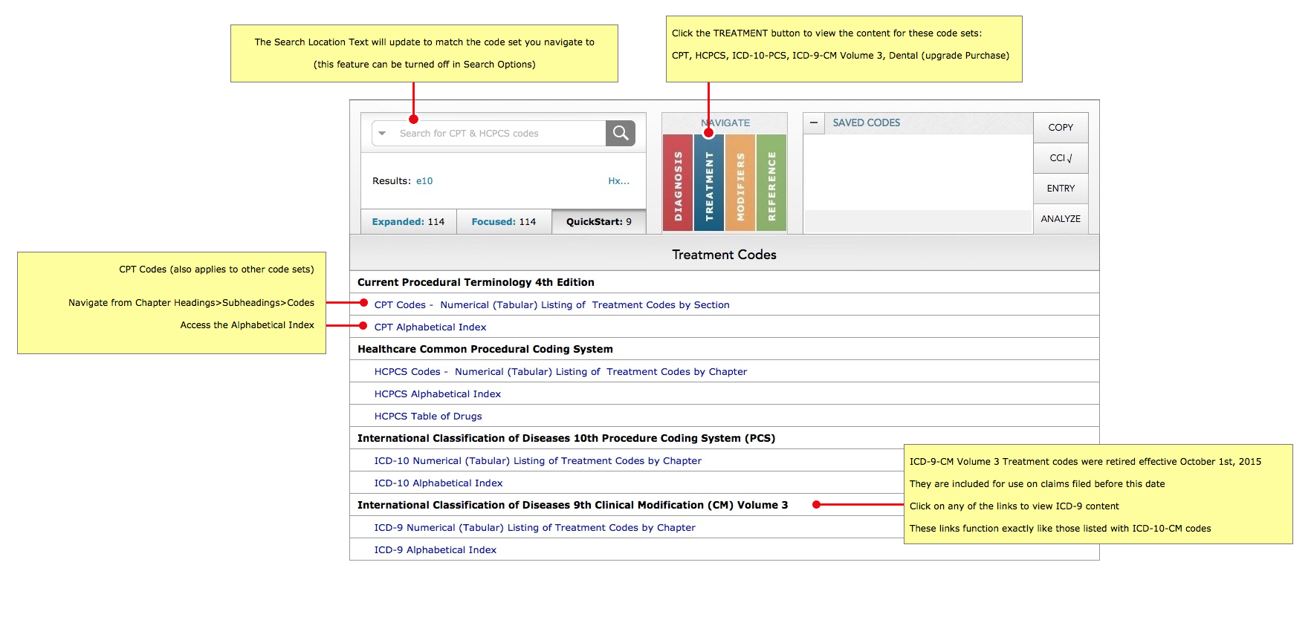Screen dimensions: 1314x617
Task: Switch to the QuickStart results tab
Action: click(599, 222)
